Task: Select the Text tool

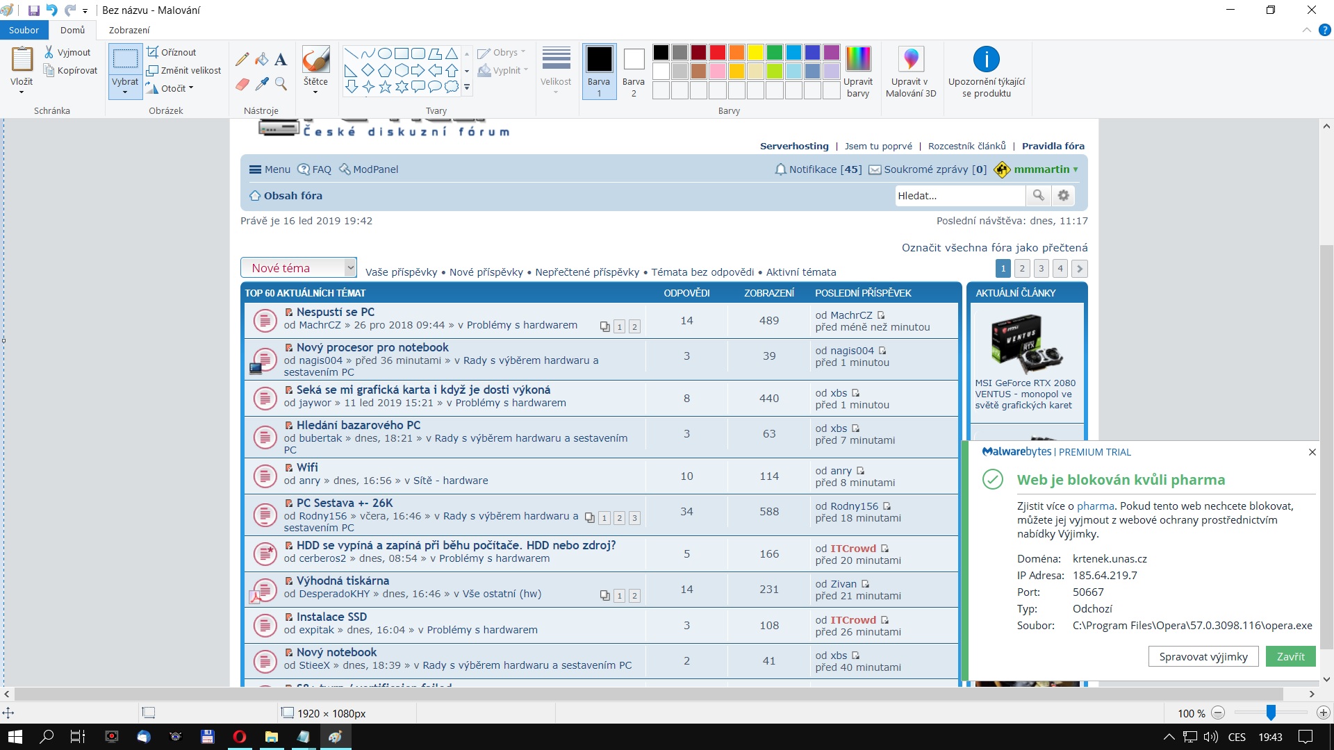Action: [281, 60]
